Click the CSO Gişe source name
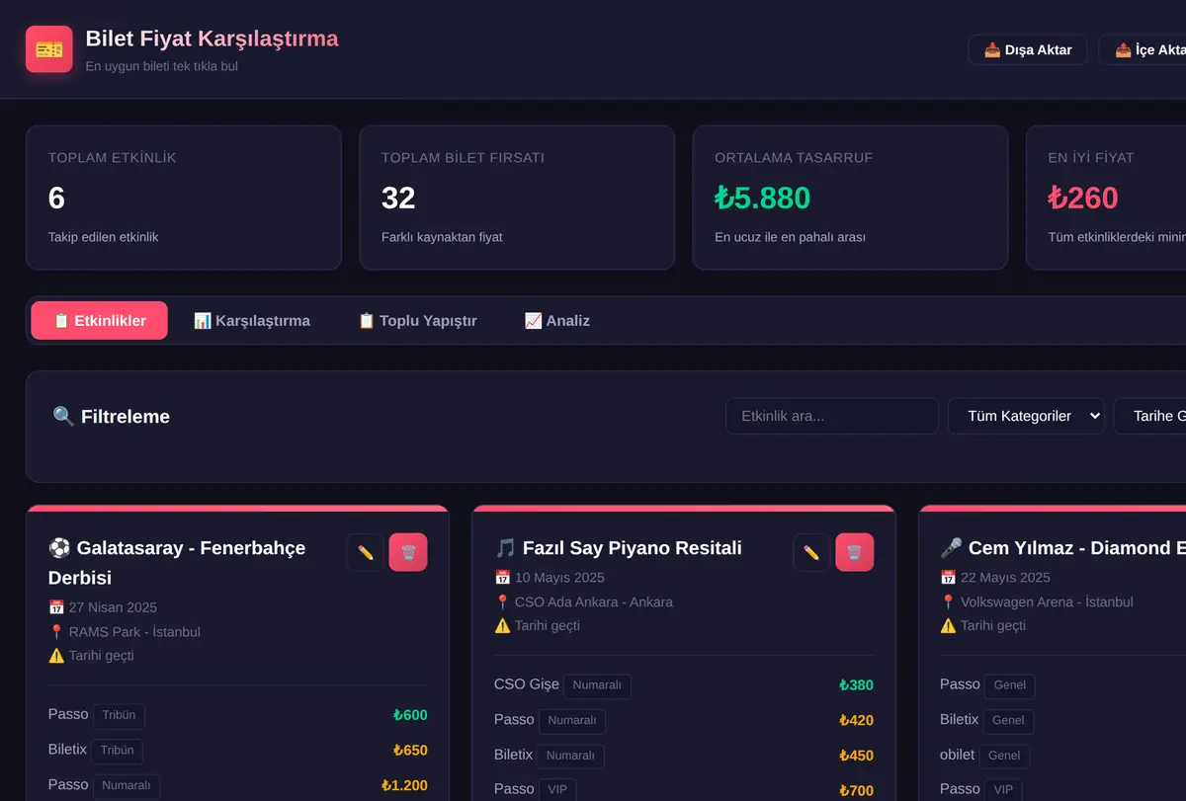Image resolution: width=1186 pixels, height=801 pixels. point(527,683)
